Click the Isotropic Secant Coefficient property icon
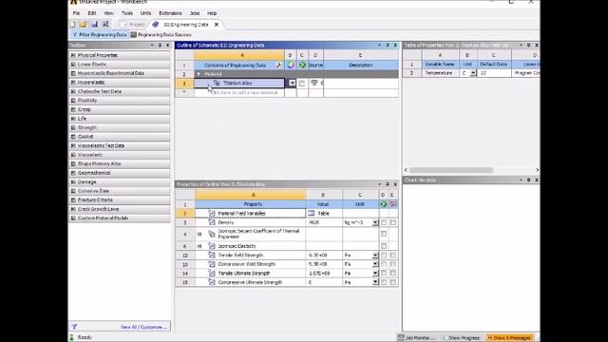 [211, 234]
